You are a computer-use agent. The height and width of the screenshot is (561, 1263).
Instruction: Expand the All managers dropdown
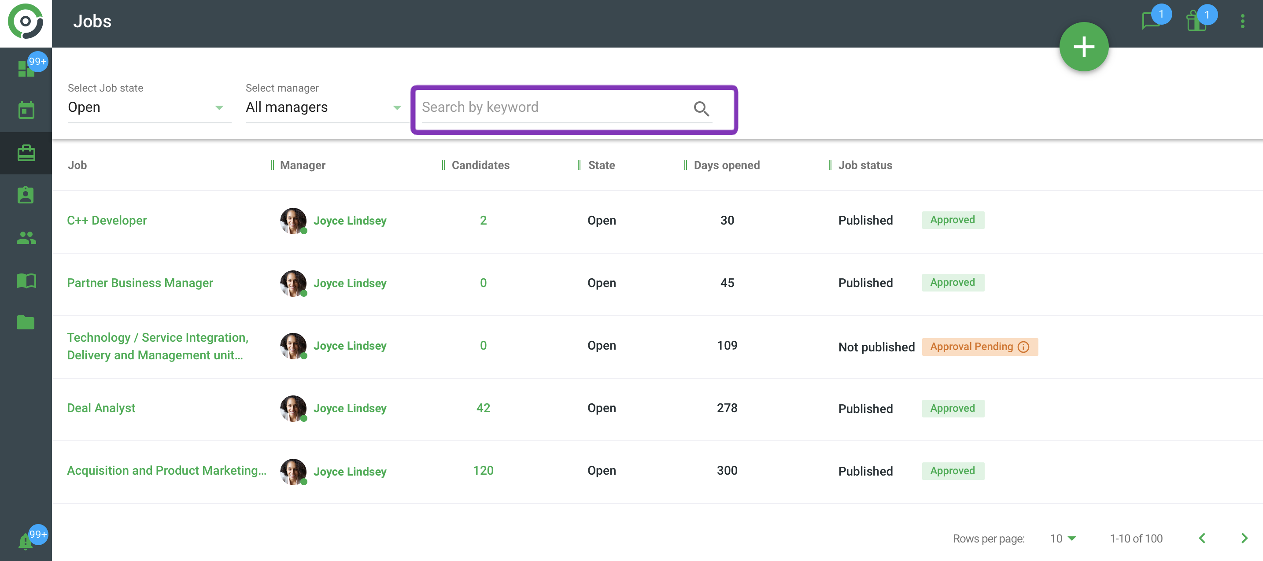(x=324, y=107)
